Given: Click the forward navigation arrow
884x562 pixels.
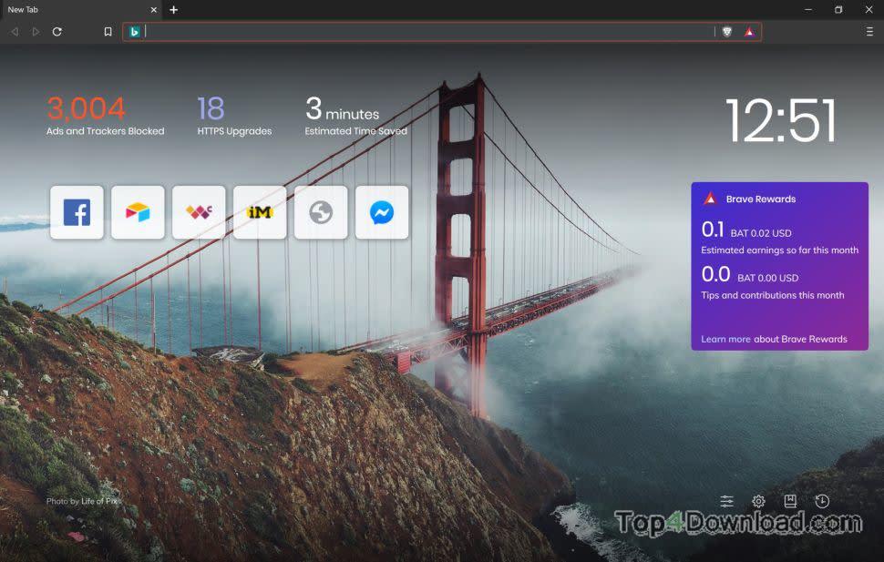Looking at the screenshot, I should click(x=36, y=31).
